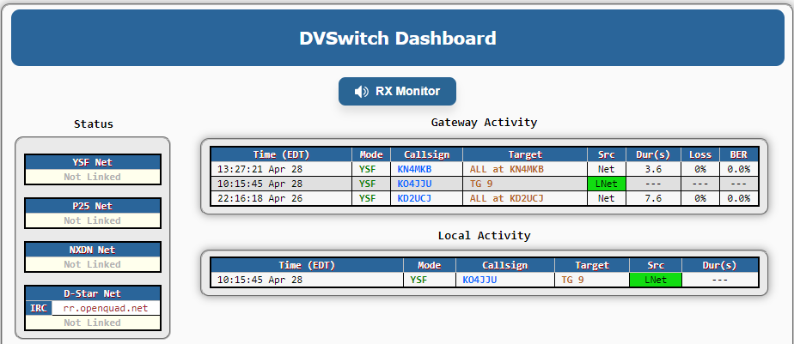794x344 pixels.
Task: Select the NXDN Net status header
Action: 93,250
